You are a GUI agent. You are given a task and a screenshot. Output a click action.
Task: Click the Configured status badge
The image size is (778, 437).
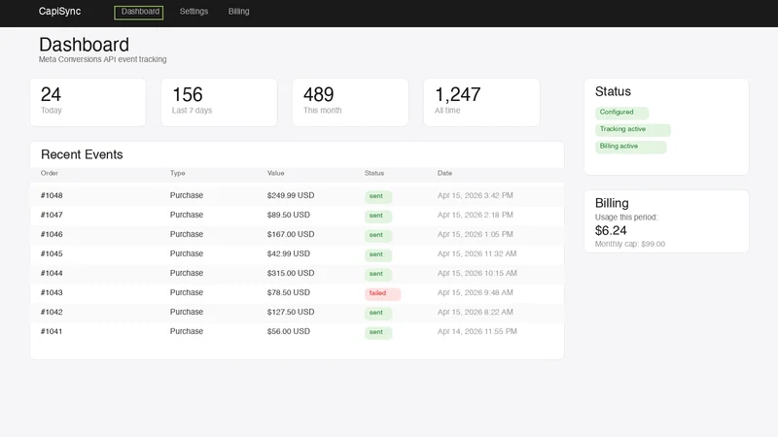[x=621, y=113]
